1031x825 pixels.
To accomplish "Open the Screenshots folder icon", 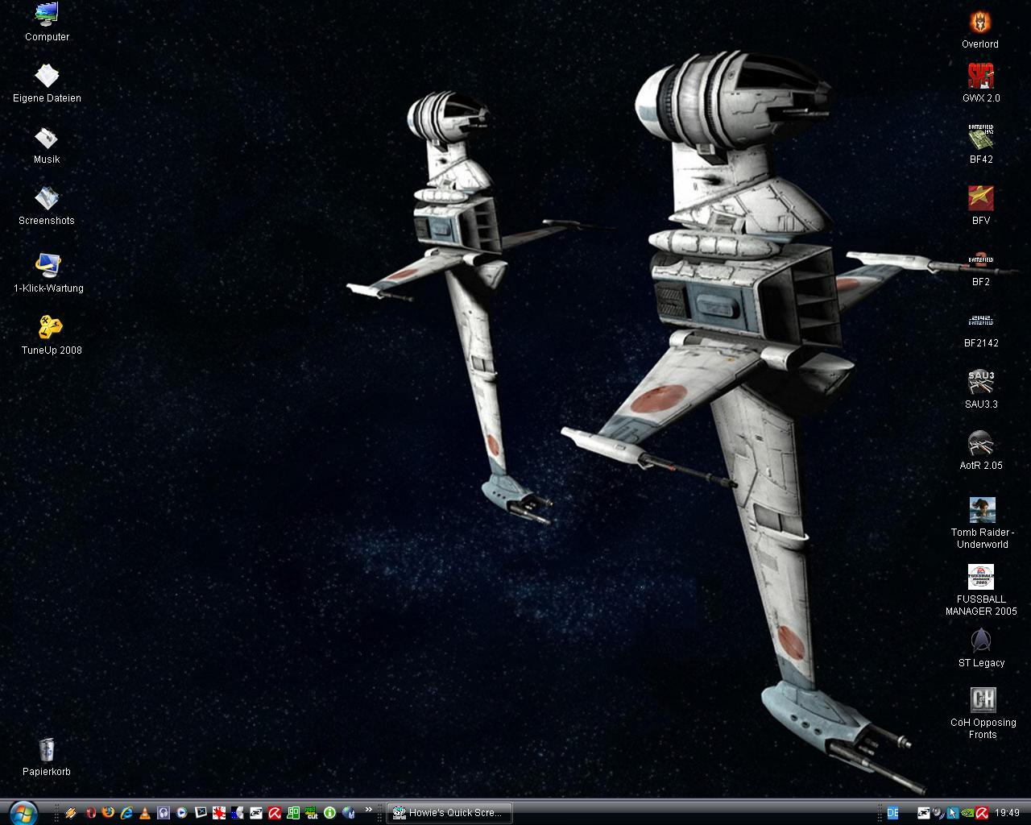I will [x=47, y=206].
